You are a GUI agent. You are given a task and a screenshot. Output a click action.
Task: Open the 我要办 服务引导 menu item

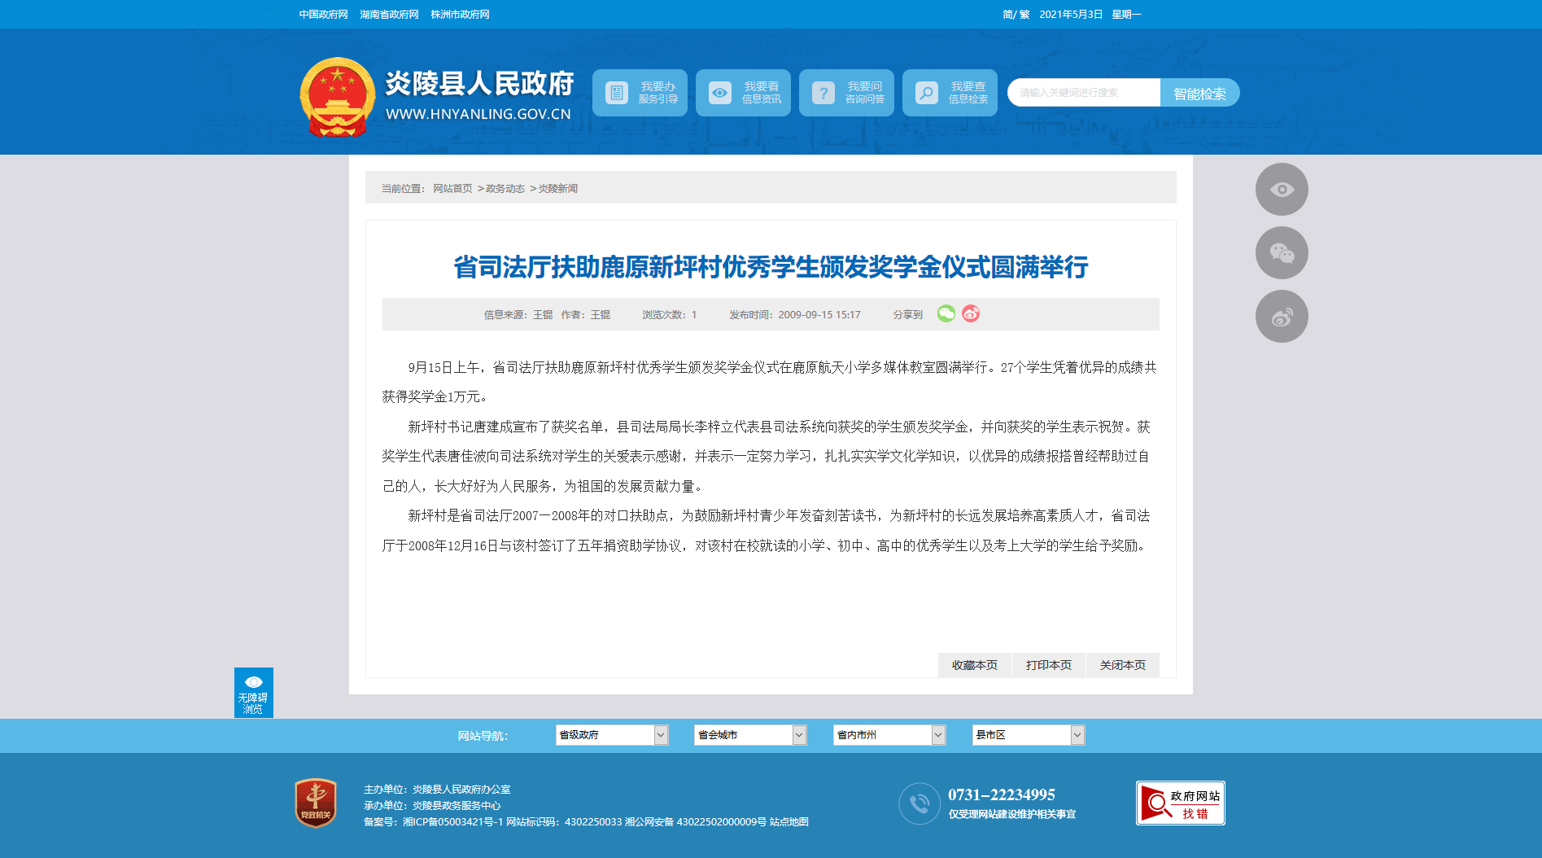point(640,93)
